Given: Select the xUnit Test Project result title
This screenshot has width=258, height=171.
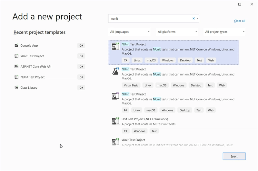Looking at the screenshot, I should [x=133, y=140].
